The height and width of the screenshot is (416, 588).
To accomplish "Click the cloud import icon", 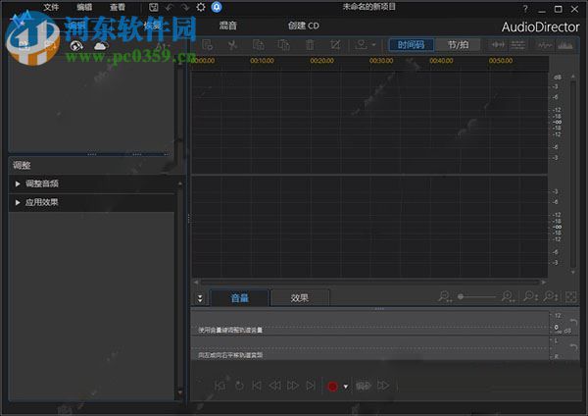I will pos(100,46).
